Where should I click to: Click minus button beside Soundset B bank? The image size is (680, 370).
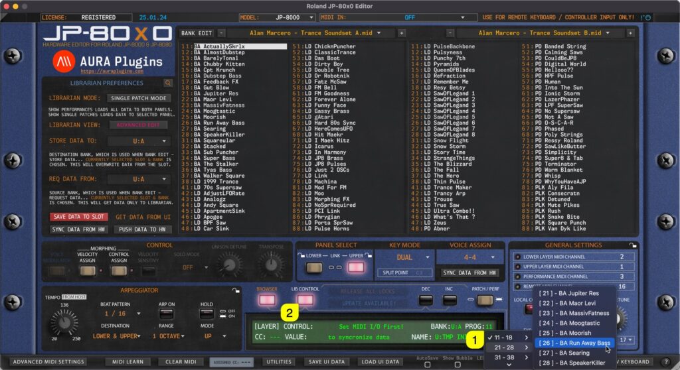(450, 33)
